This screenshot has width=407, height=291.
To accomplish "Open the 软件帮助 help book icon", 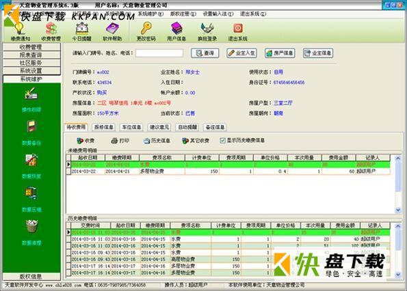I will click(x=112, y=31).
